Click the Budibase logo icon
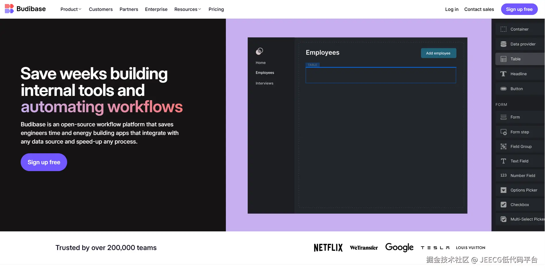The height and width of the screenshot is (271, 545). pos(9,9)
